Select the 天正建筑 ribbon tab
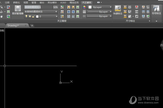Viewport: 163px width, 108px height. [86, 2]
